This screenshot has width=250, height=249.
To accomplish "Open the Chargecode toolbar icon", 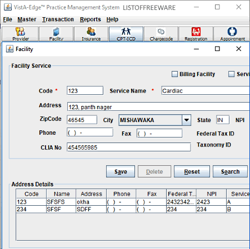I will coord(161,34).
